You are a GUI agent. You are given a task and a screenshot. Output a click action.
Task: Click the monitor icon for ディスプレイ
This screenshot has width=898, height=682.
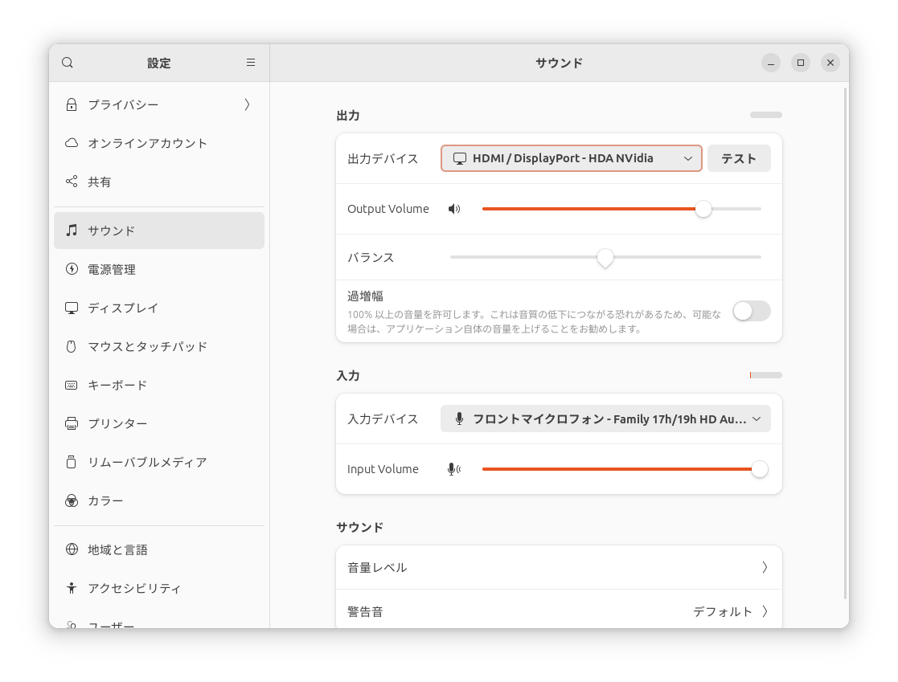click(x=72, y=308)
